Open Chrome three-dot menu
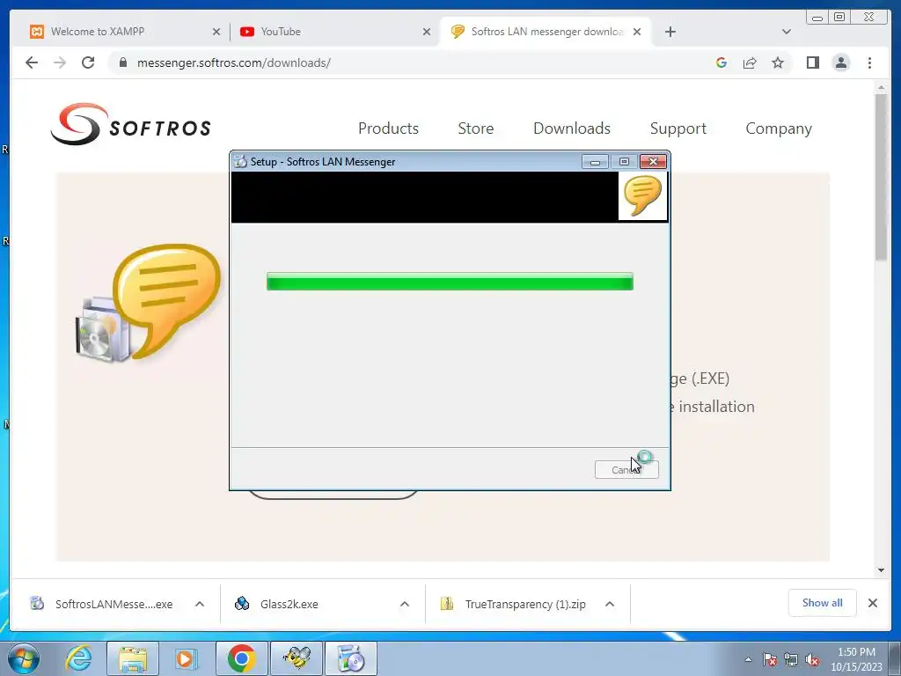 [869, 62]
